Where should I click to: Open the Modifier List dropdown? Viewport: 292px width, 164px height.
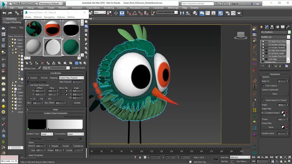pyautogui.click(x=288, y=37)
